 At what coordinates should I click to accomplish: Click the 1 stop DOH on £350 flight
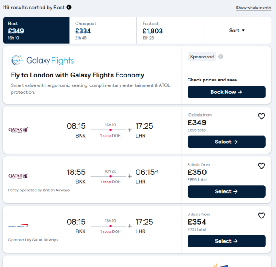(x=110, y=182)
